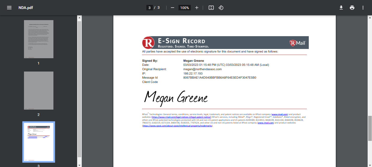Click the signing date timestamp
Image resolution: width=372 pixels, height=167 pixels.
point(226,65)
